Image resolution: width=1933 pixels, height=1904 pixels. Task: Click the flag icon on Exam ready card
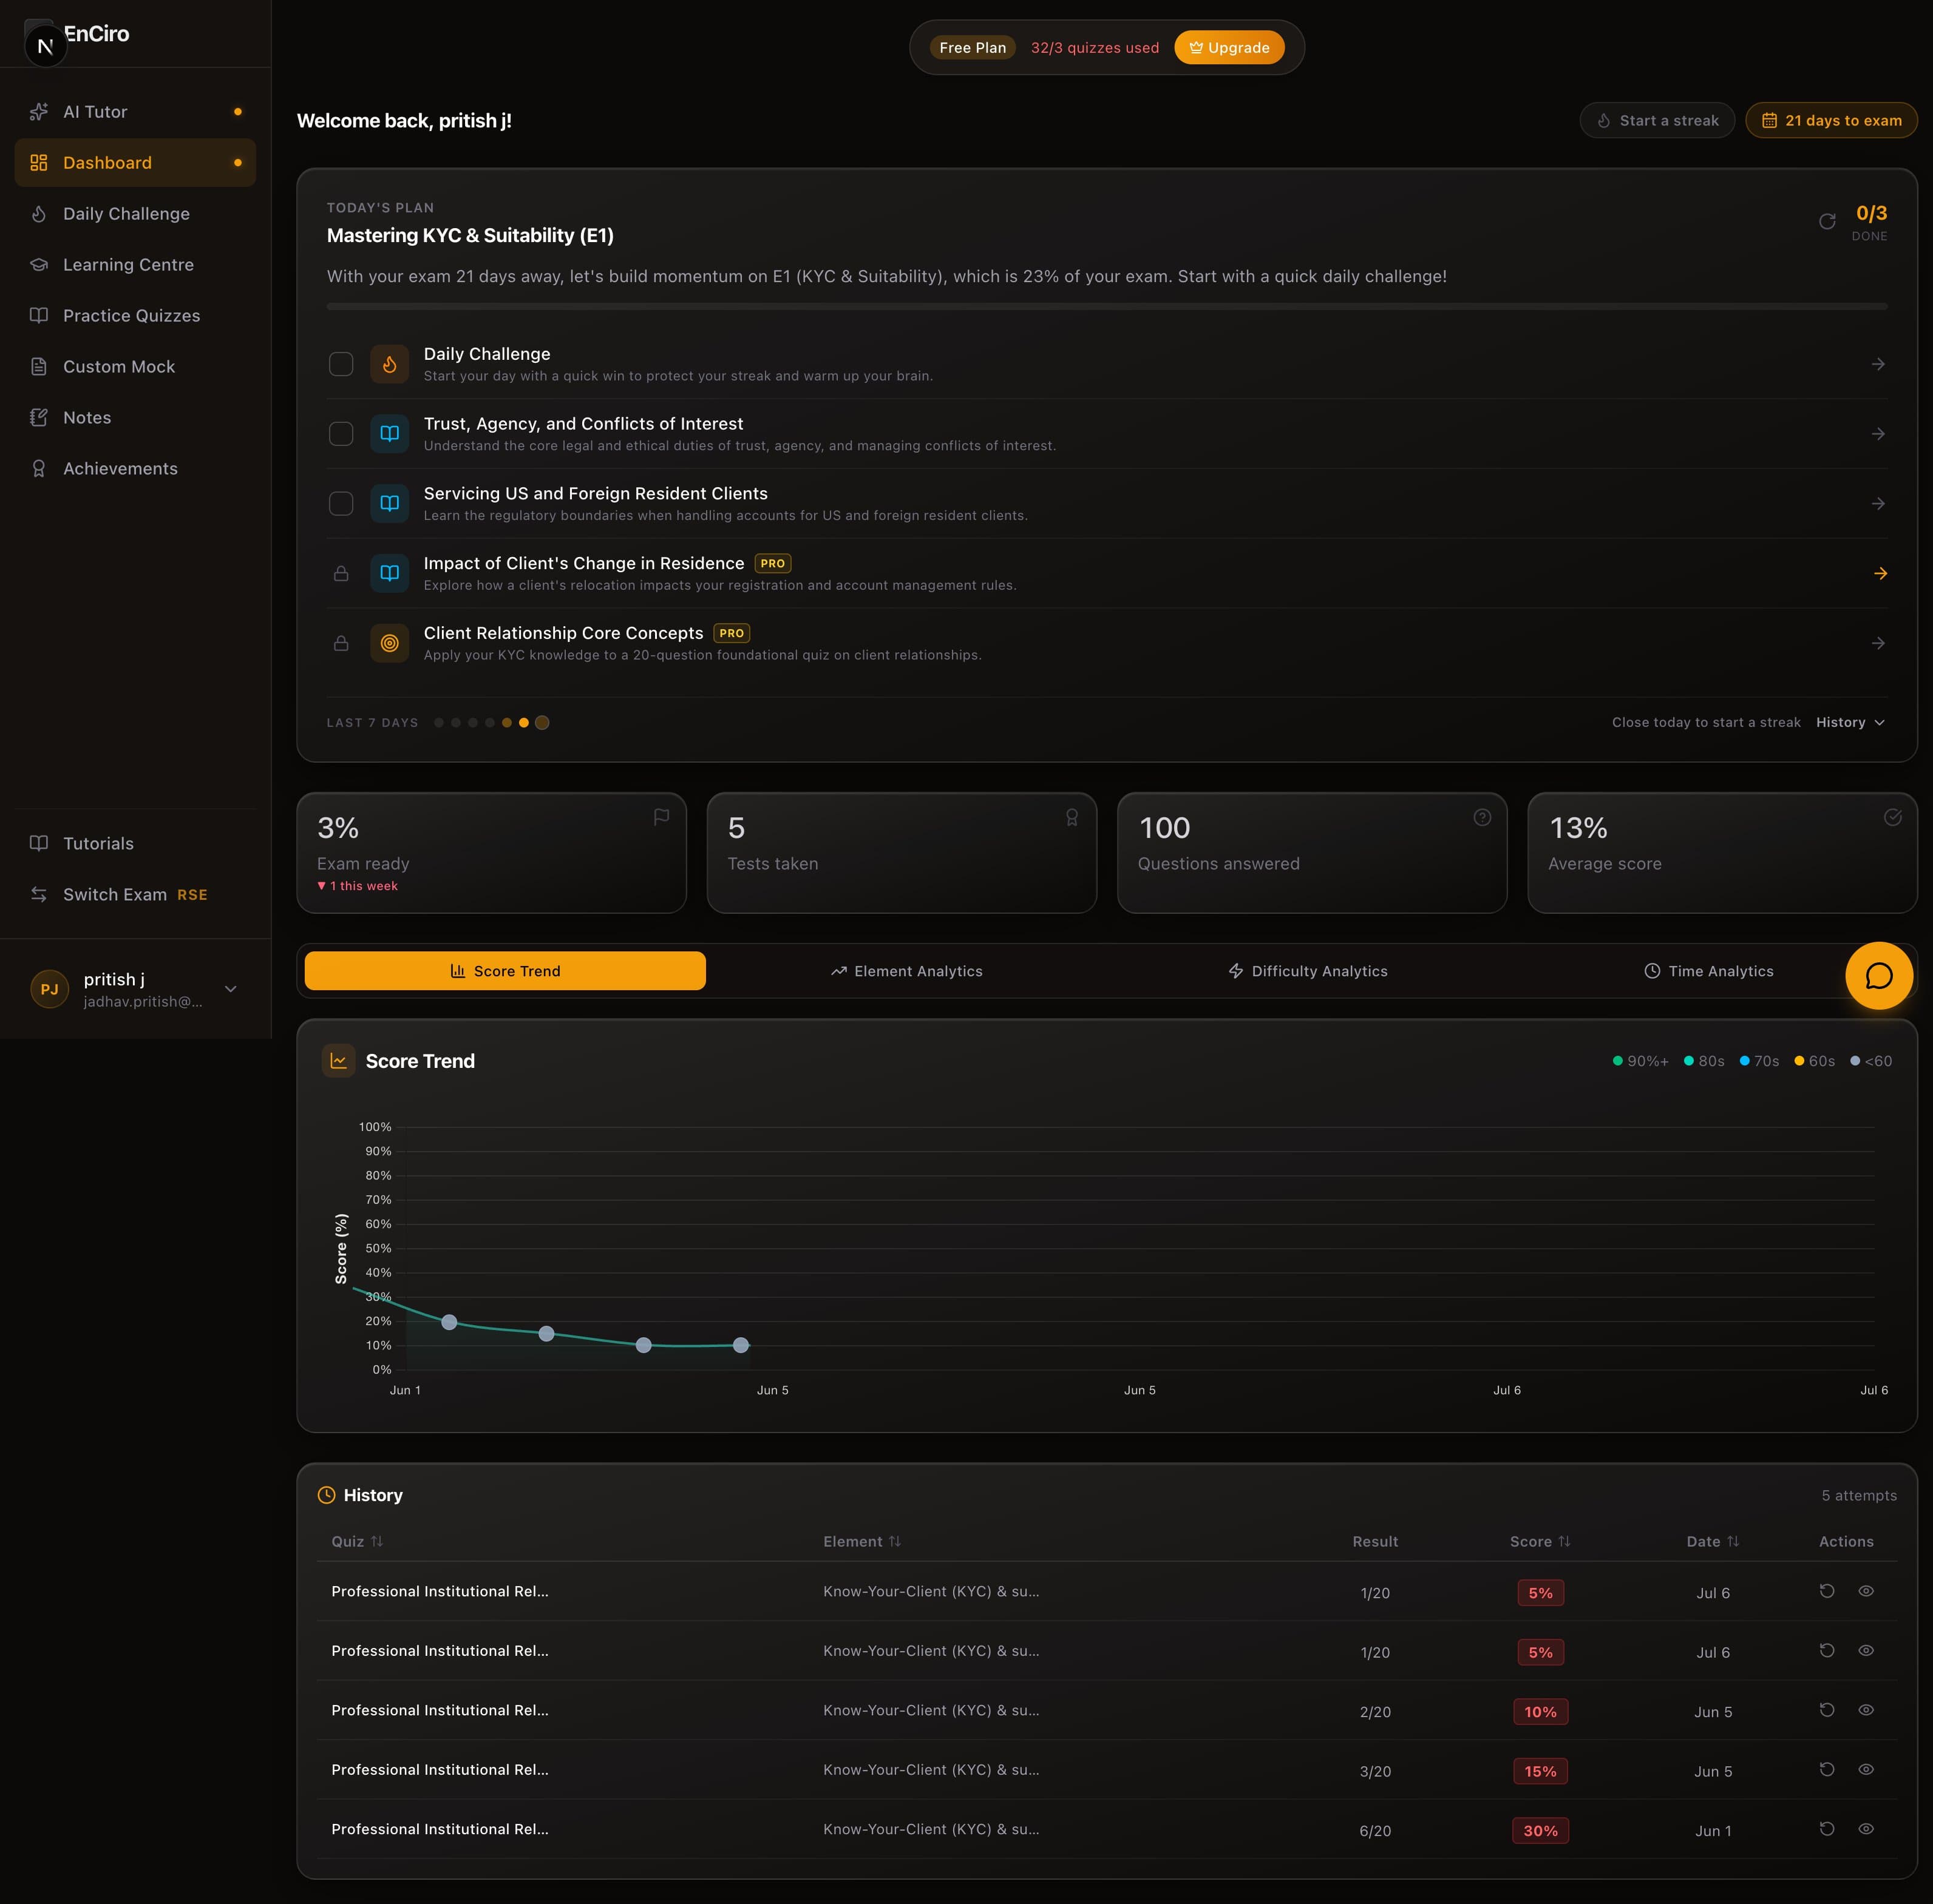click(661, 817)
